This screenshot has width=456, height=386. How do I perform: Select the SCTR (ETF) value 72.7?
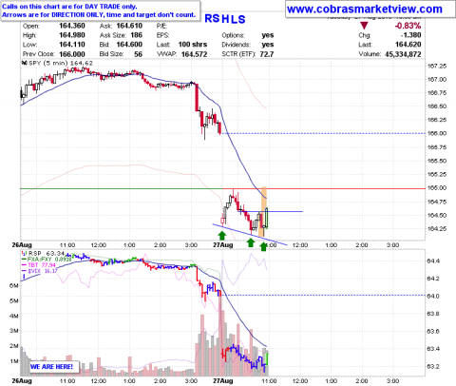point(267,54)
